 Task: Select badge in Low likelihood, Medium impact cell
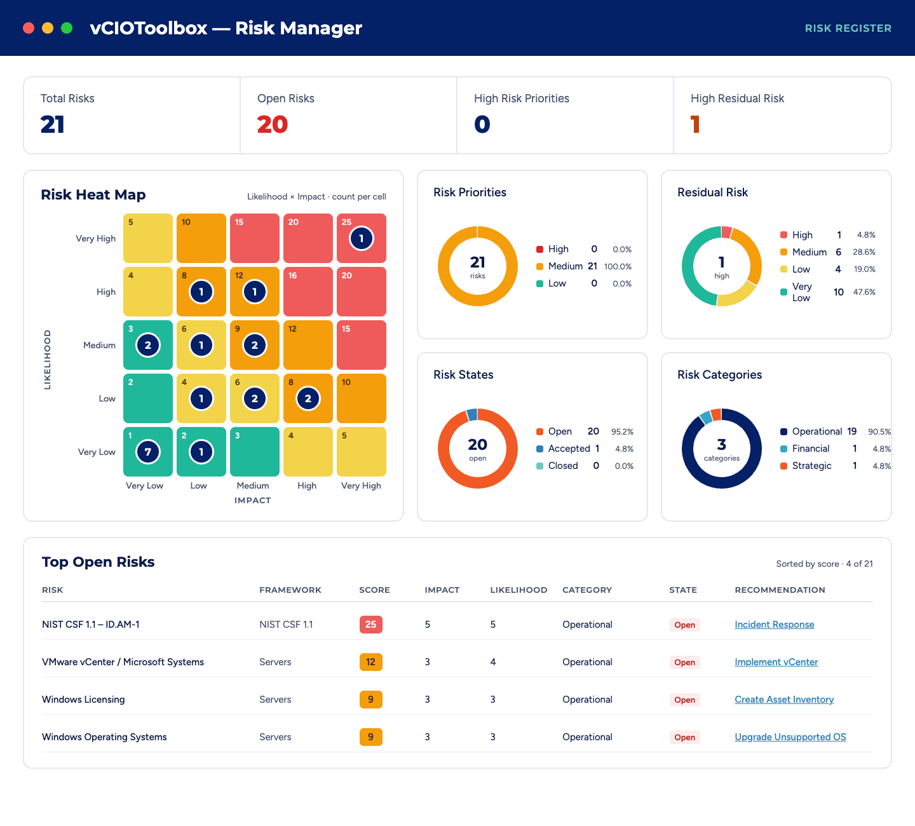(255, 398)
